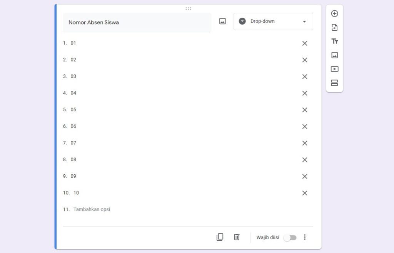Toggle the Wajib diisi required switch
This screenshot has height=253, width=394.
pos(290,238)
